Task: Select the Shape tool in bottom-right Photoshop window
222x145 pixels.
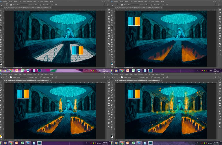Action: [x=112, y=124]
